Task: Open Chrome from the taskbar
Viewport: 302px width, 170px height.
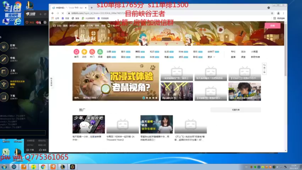Action: (x=43, y=167)
